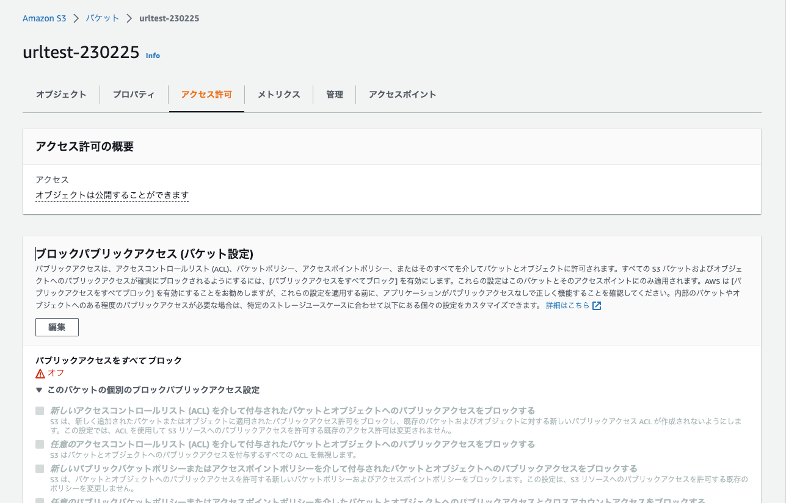Switch to the オブジェクト tab
Viewport: 786px width, 503px height.
pyautogui.click(x=60, y=95)
